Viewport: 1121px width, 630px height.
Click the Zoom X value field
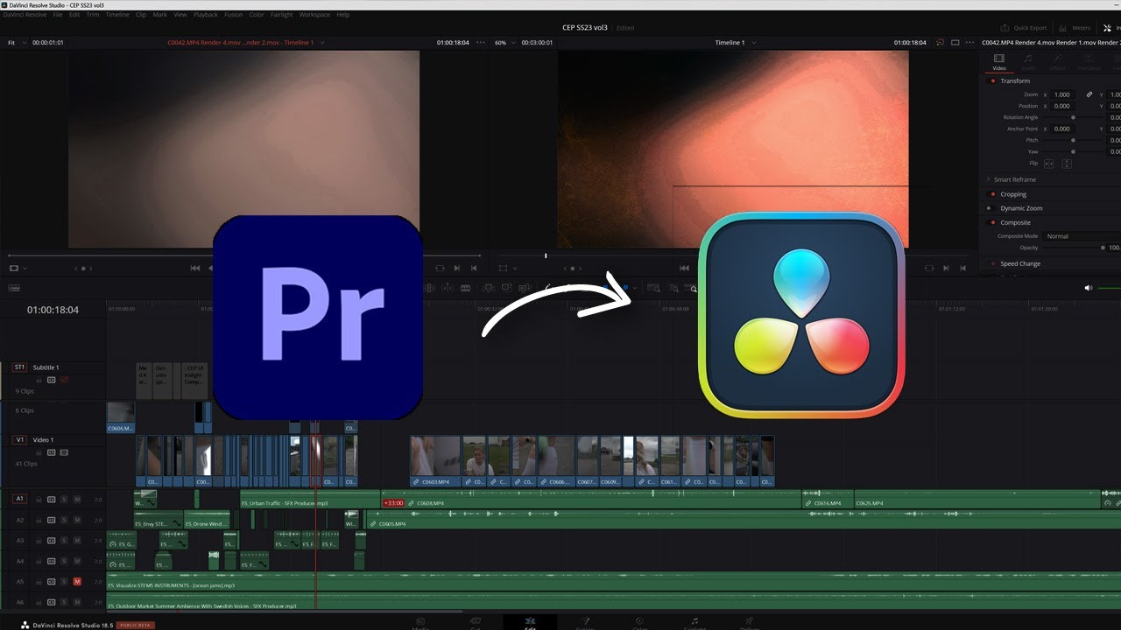click(x=1062, y=94)
